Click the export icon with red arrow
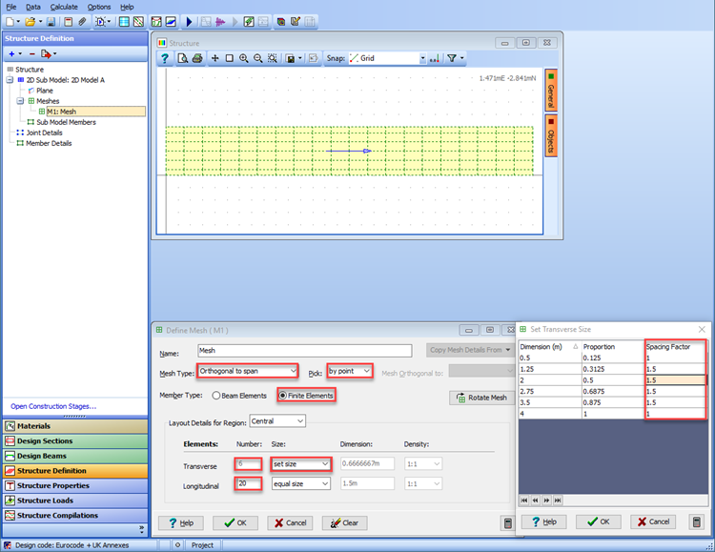Screen dimensions: 715x552 click(x=46, y=53)
